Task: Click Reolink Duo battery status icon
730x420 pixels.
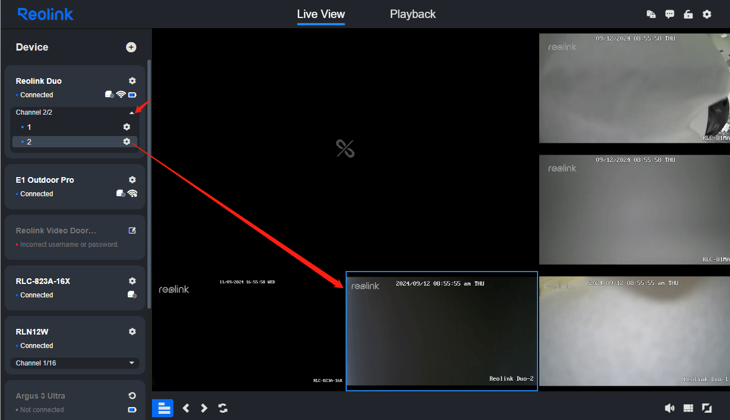Action: point(132,94)
